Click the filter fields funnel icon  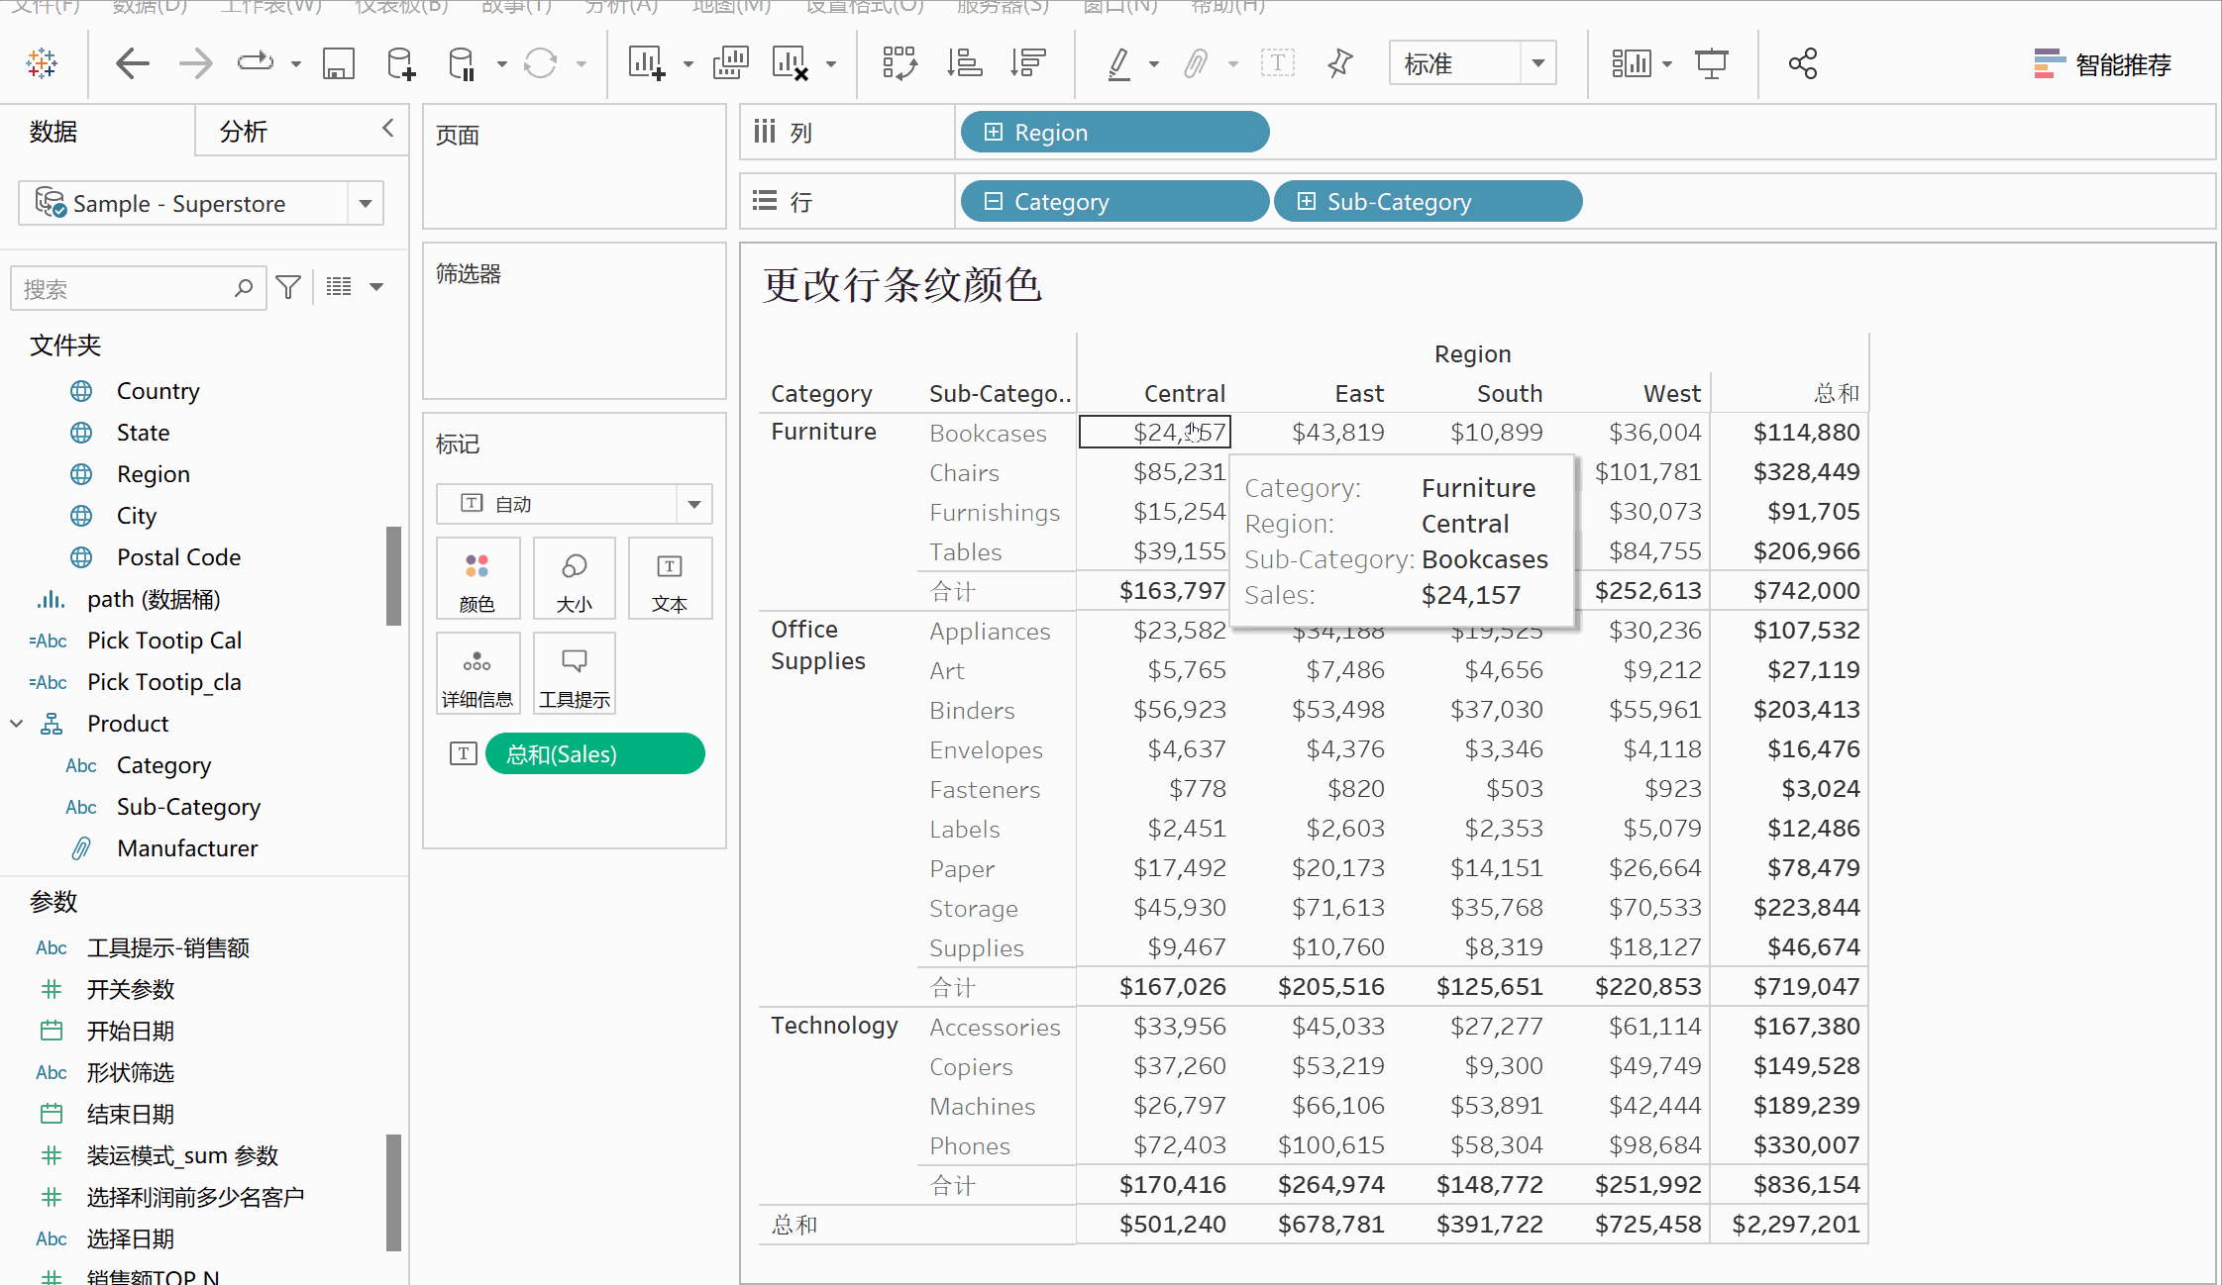tap(288, 287)
